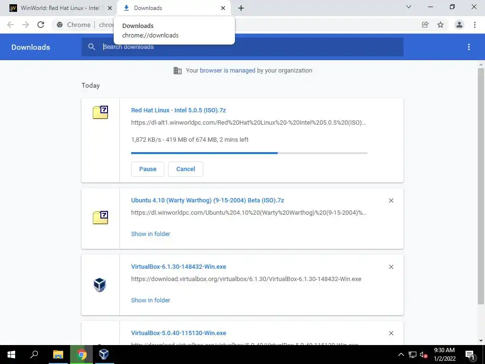The width and height of the screenshot is (485, 364).
Task: Click the organization building icon
Action: coord(178,71)
